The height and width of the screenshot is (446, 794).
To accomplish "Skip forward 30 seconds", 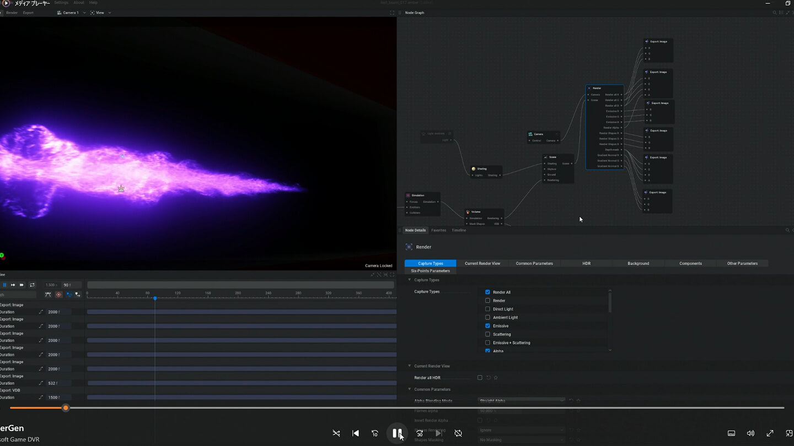I will [x=419, y=433].
